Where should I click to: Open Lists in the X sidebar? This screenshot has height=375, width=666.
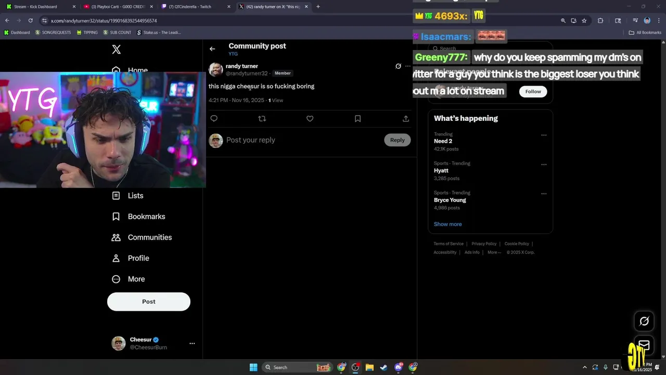128,196
